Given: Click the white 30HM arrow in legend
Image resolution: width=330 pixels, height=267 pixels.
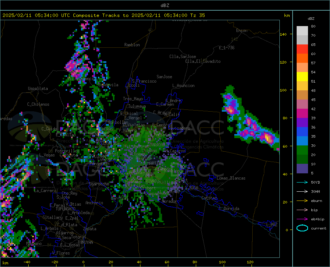Looking at the screenshot, I should pyautogui.click(x=302, y=192).
